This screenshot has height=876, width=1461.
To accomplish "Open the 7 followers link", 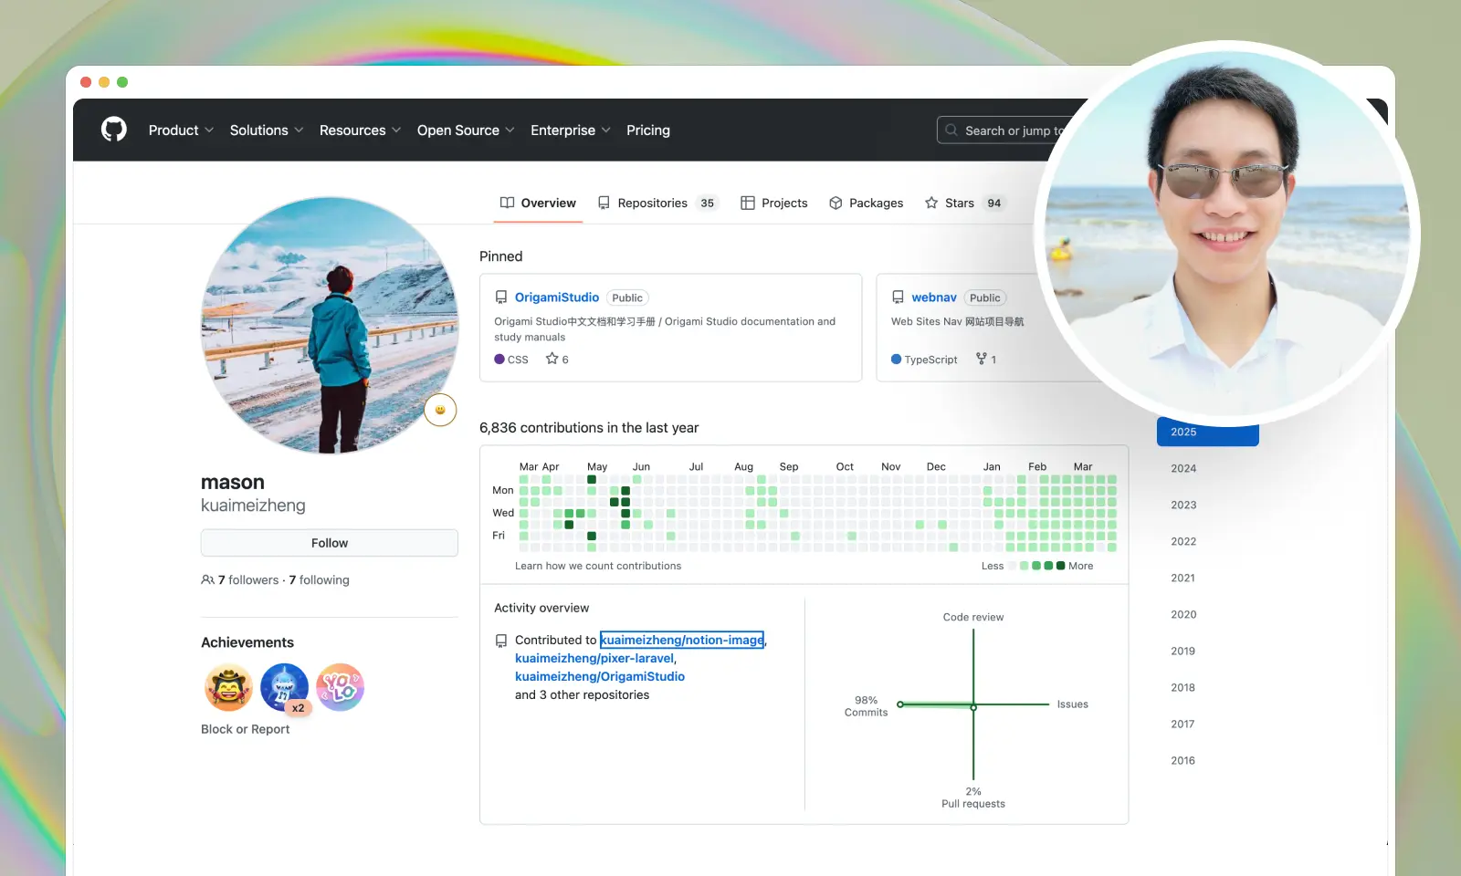I will (x=248, y=580).
